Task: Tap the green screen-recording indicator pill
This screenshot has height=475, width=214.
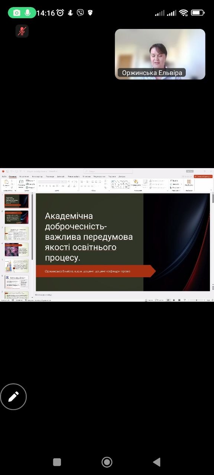Action: [22, 13]
